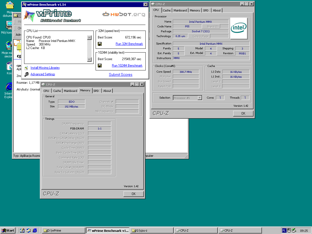Click the FSB:DRAM 1:1 field

click(x=100, y=129)
